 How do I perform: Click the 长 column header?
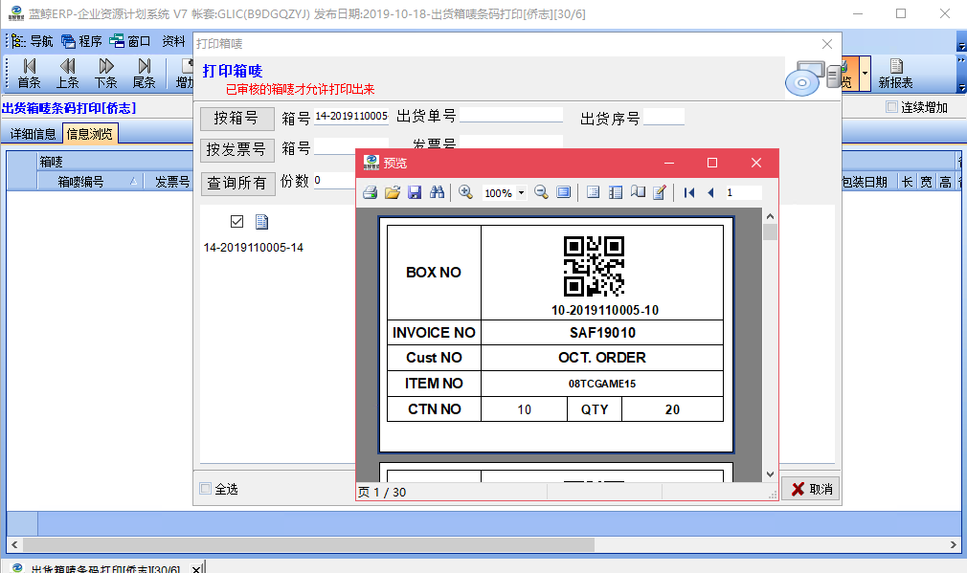click(x=908, y=182)
